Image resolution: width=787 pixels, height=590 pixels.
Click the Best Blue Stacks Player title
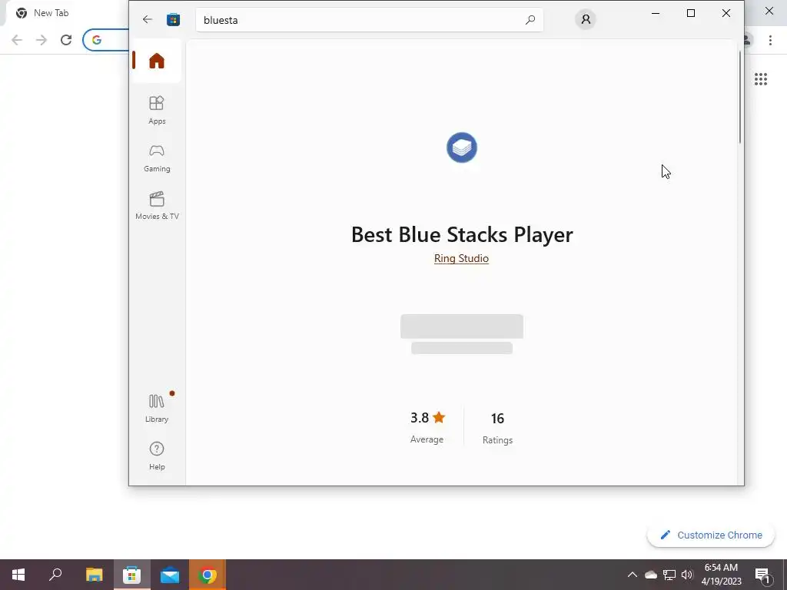coord(462,234)
